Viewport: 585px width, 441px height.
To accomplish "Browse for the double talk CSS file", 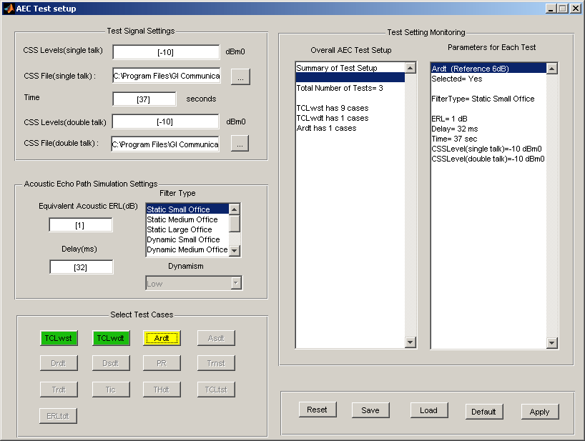I will 240,144.
